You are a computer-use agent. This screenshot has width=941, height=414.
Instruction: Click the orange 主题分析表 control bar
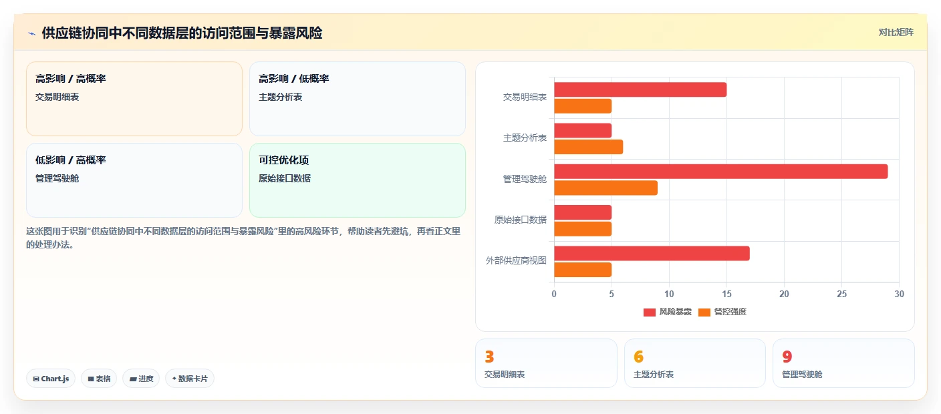[x=588, y=147]
